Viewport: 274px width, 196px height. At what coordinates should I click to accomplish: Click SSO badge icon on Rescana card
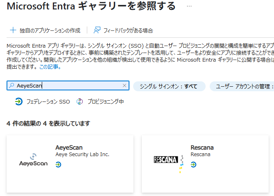coord(194,164)
